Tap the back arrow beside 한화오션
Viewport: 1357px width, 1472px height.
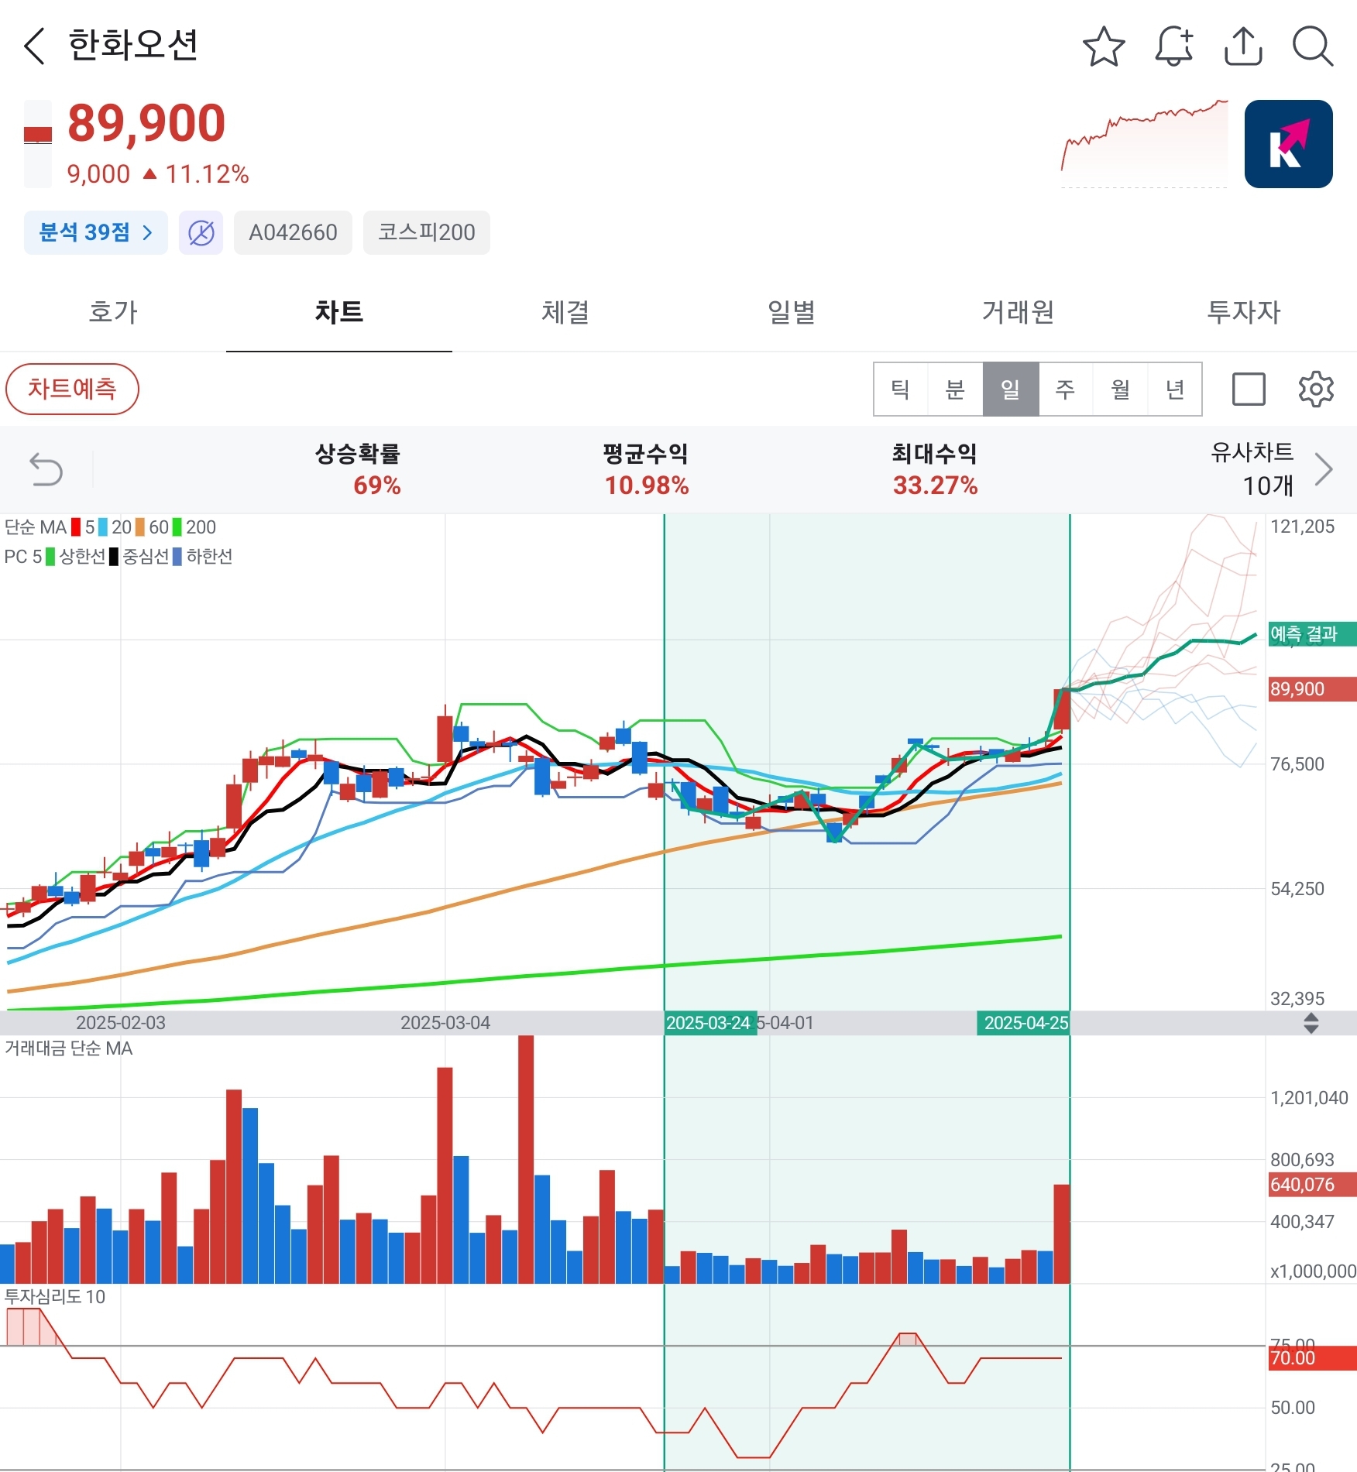pos(34,46)
